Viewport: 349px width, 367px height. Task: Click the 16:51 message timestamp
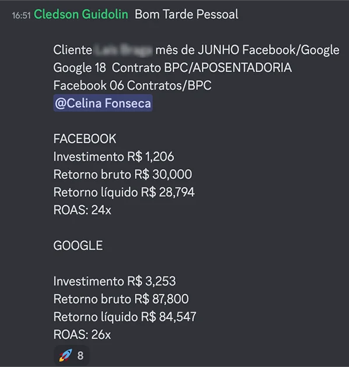coord(22,16)
